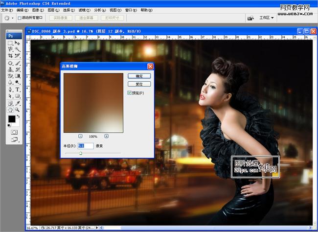Click Actual Pixels button
The width and height of the screenshot is (318, 232).
click(x=61, y=18)
